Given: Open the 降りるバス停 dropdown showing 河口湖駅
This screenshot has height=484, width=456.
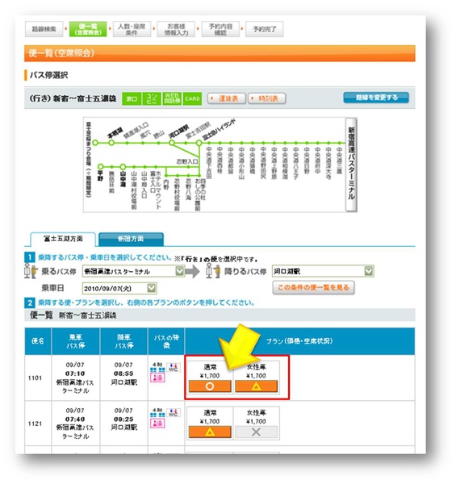Looking at the screenshot, I should coord(323,271).
